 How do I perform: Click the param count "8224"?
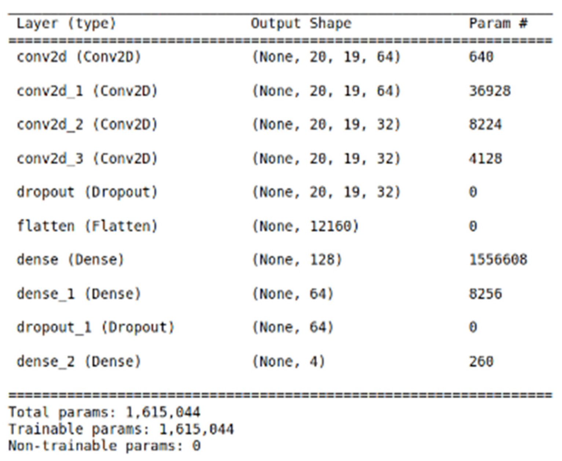[485, 125]
